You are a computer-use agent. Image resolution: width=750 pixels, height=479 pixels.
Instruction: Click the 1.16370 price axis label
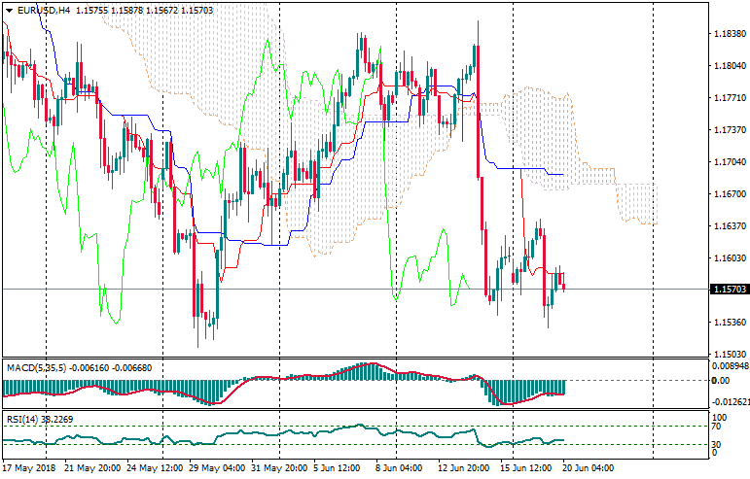tap(730, 226)
